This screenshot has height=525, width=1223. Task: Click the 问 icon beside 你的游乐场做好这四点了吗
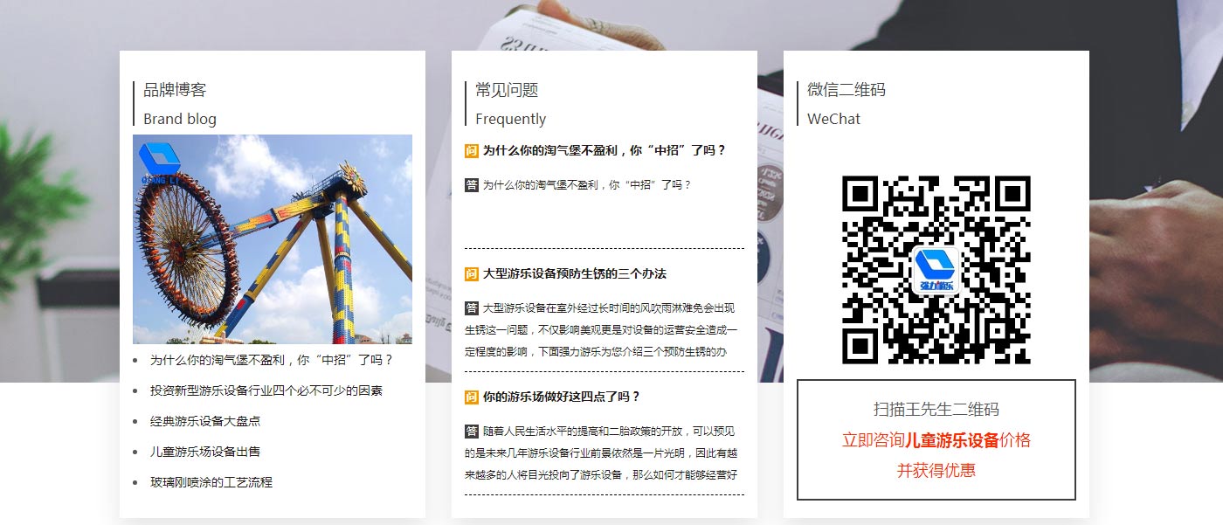[470, 395]
